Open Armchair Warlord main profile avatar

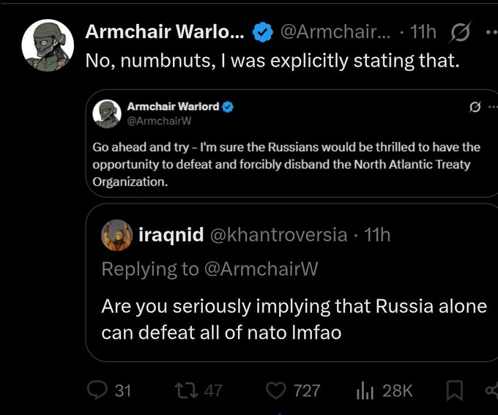coord(48,45)
